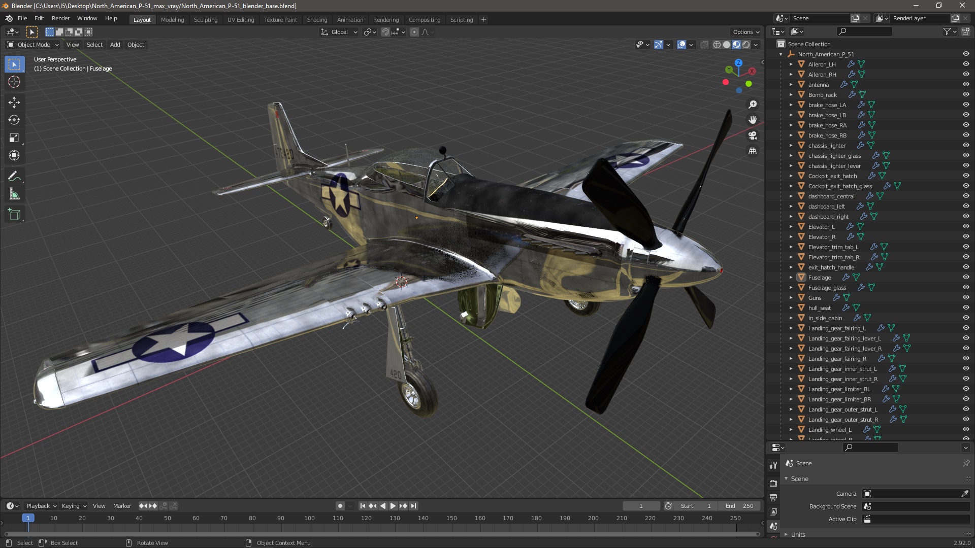Play the animation forward
Screen dimensions: 975x548
pyautogui.click(x=393, y=506)
